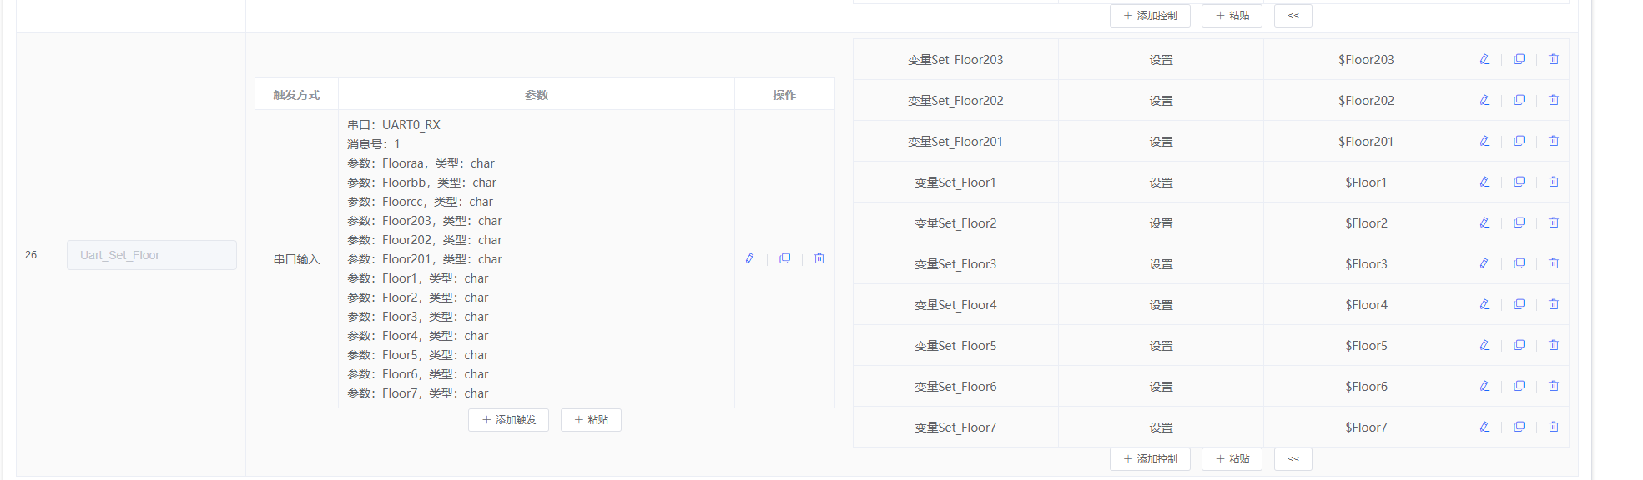Collapse upper control list with top << button

tap(1293, 16)
